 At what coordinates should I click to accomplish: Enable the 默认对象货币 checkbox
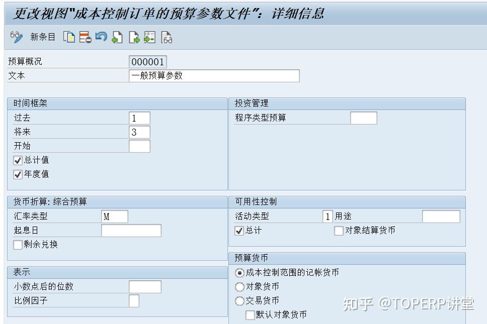pyautogui.click(x=250, y=315)
